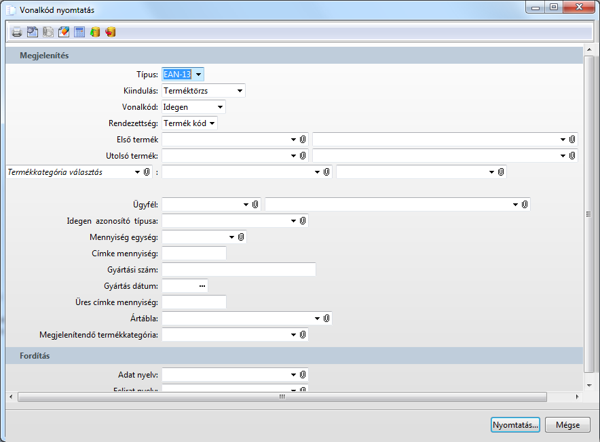
Task: Click the Gyártási szám input field
Action: coord(239,270)
